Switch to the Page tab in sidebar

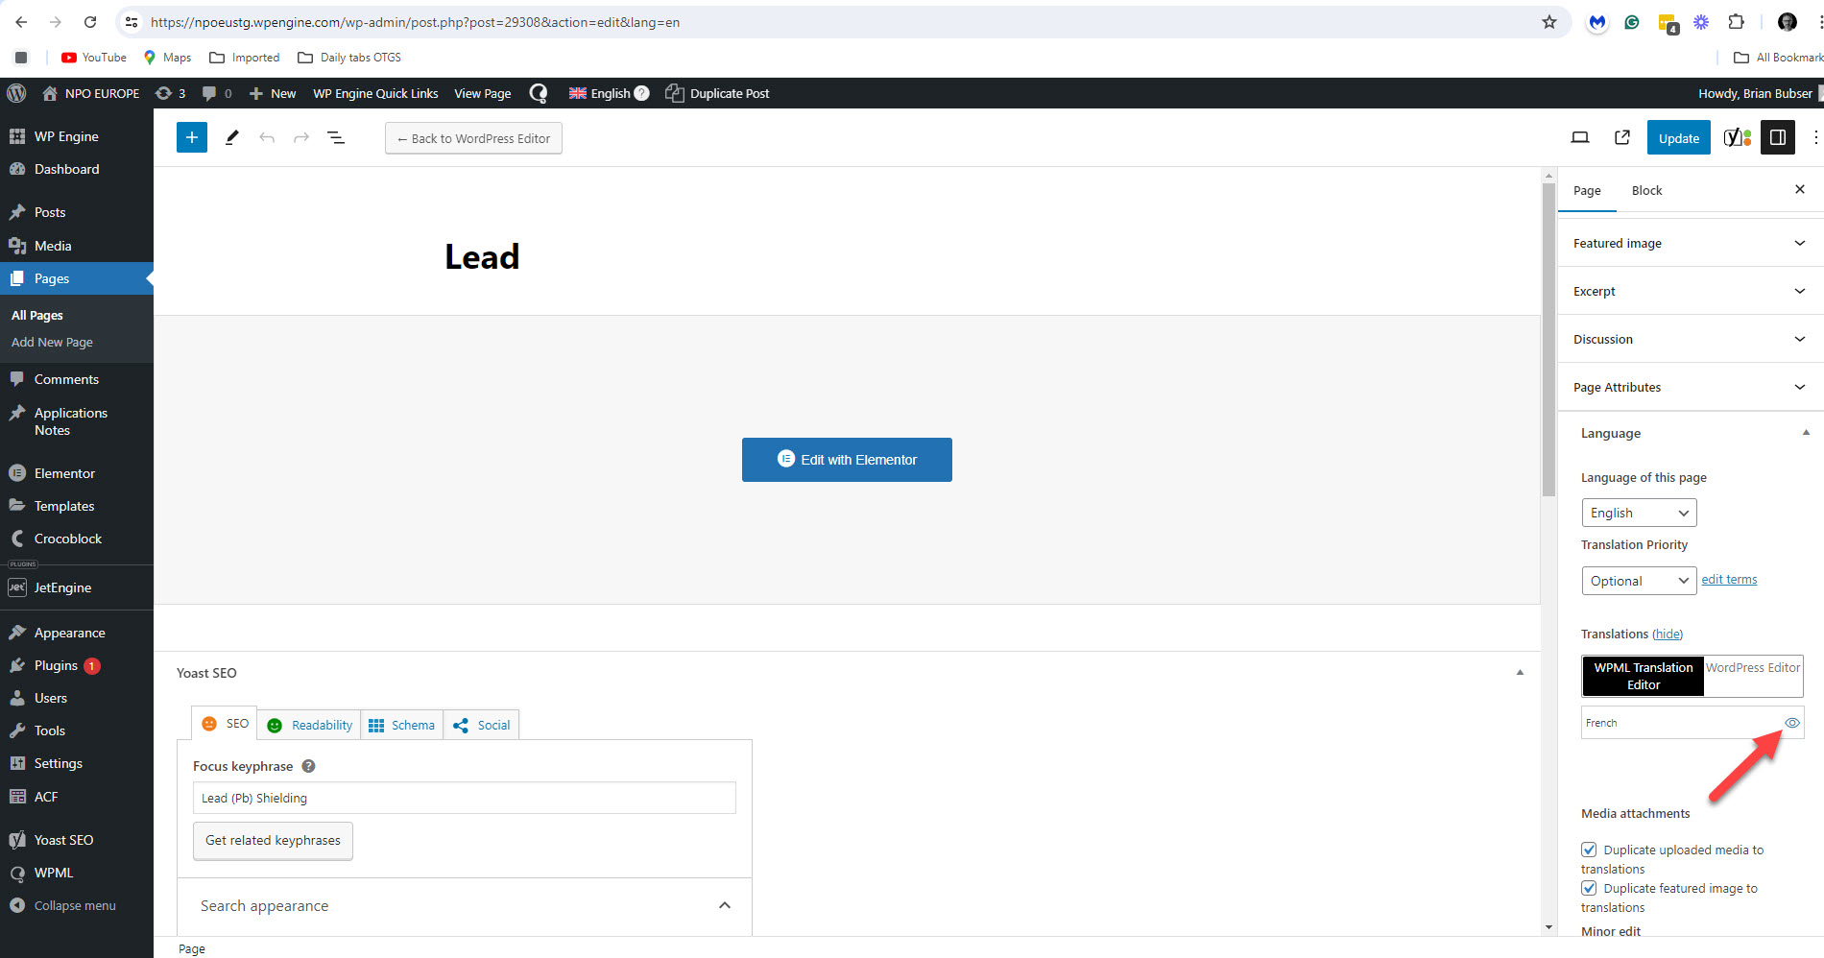[1587, 190]
